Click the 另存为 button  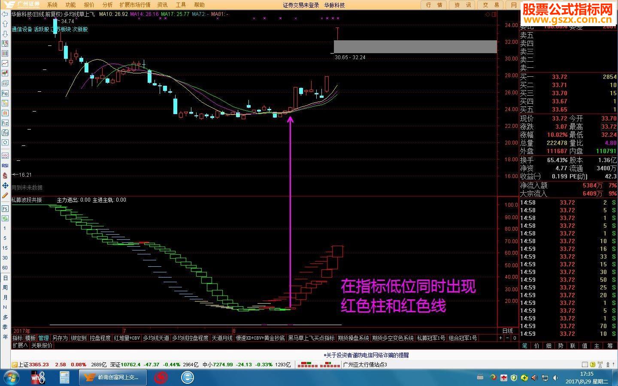(x=60, y=338)
